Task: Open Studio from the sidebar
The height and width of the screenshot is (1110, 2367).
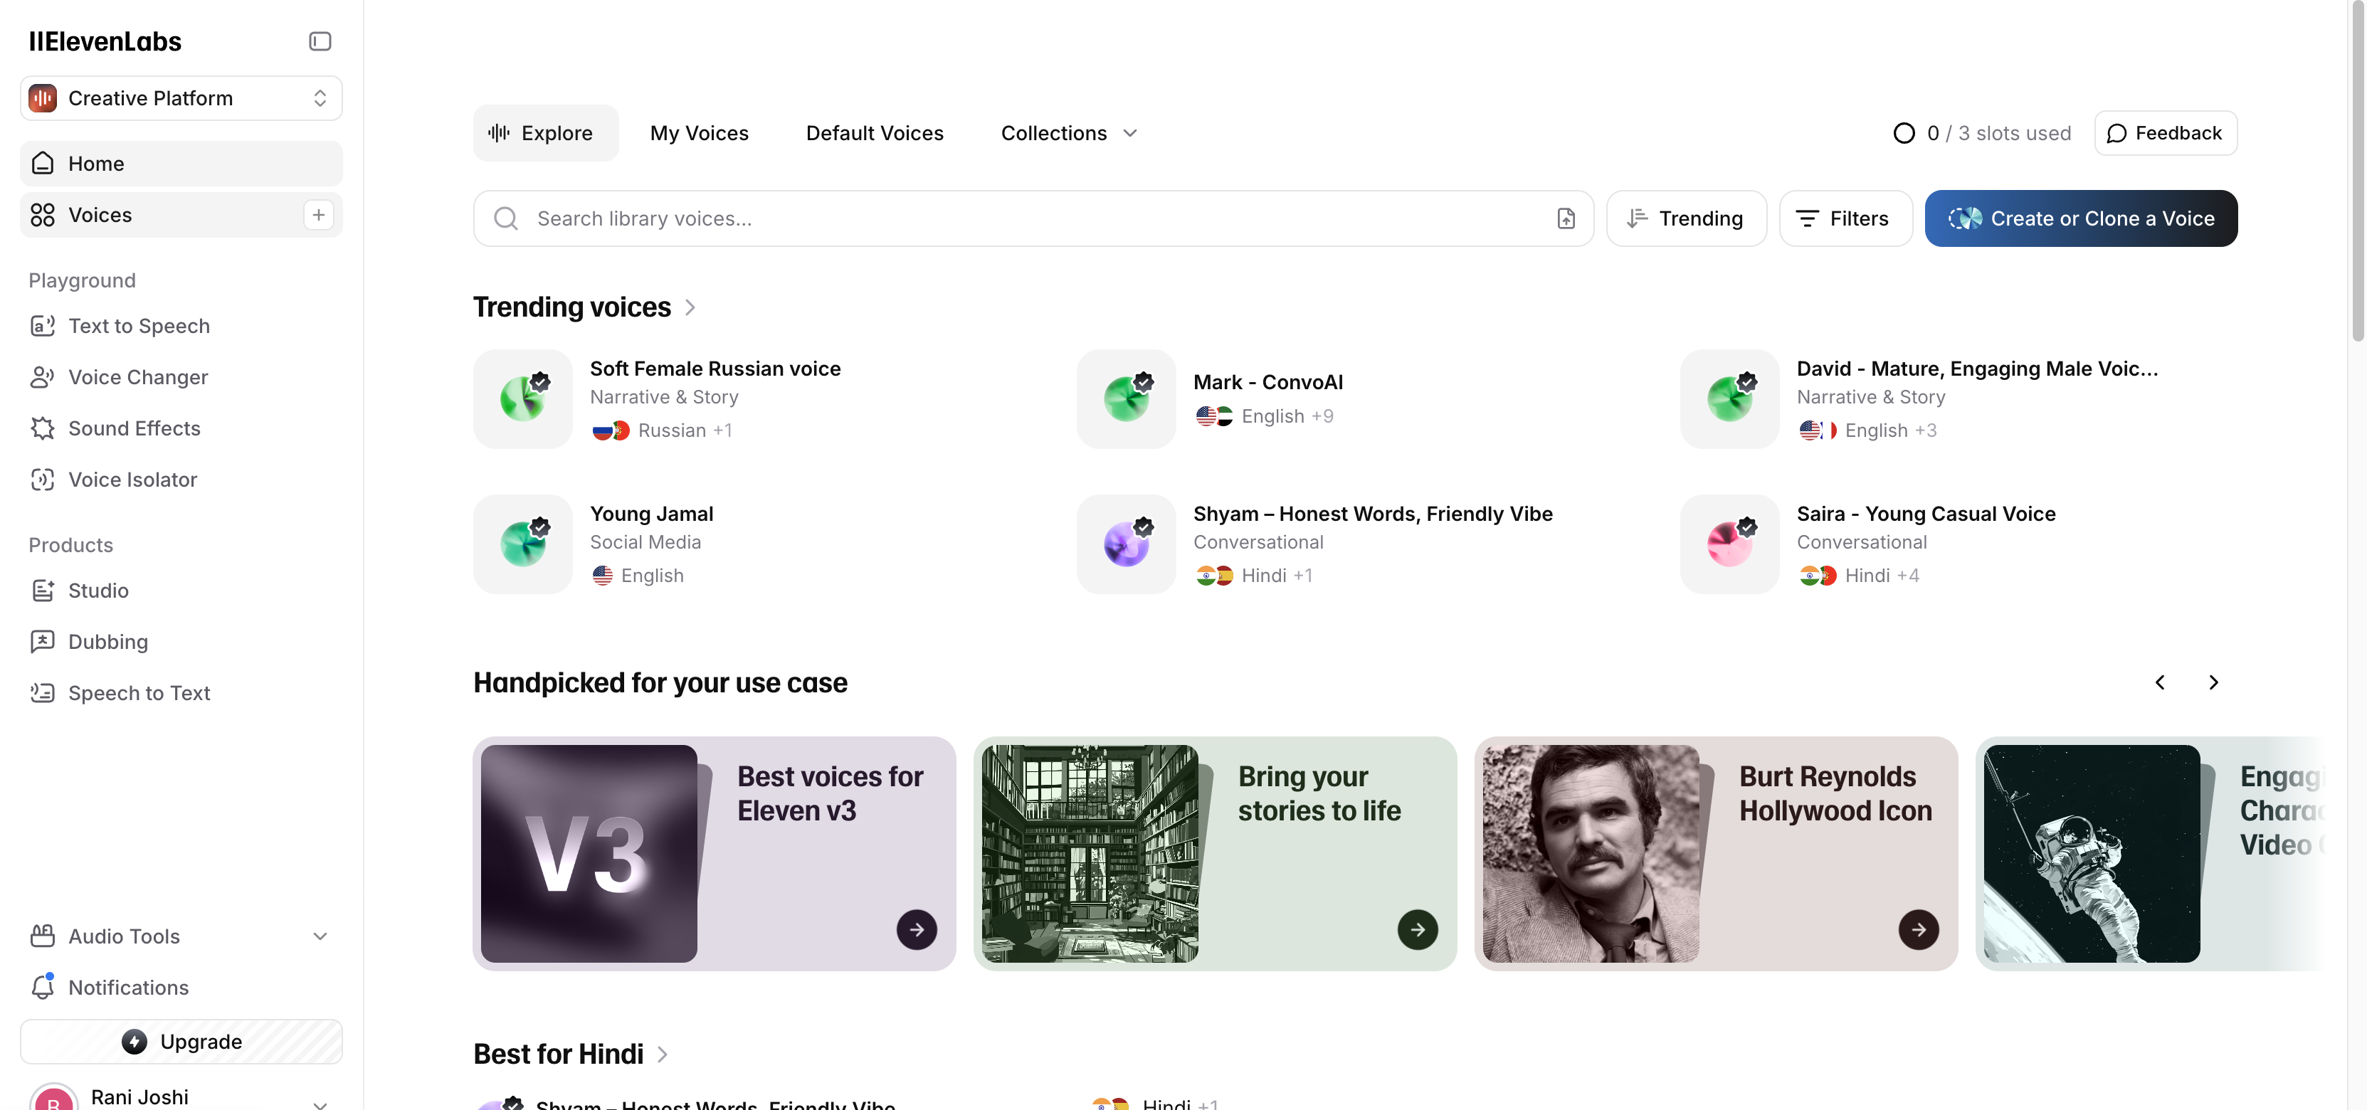Action: tap(99, 591)
